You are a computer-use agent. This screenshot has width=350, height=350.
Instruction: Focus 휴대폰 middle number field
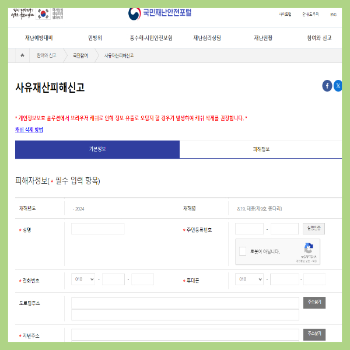[x=285, y=279]
